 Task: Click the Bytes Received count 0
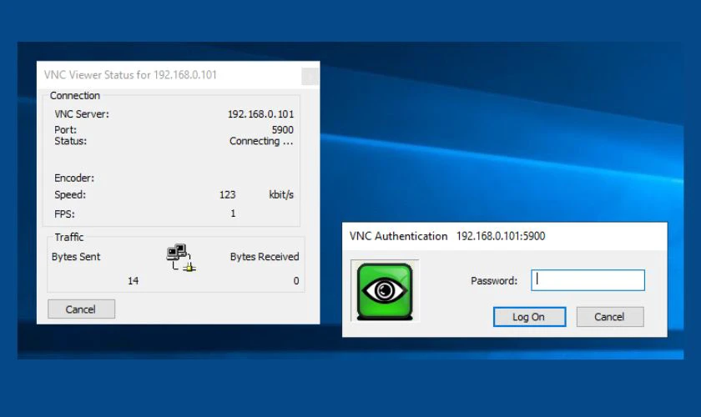click(x=295, y=281)
